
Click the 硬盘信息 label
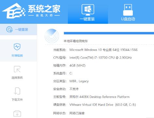[x=60, y=105]
